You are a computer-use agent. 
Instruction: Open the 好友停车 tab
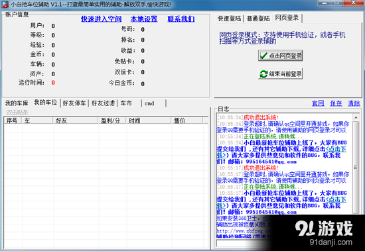click(x=74, y=103)
